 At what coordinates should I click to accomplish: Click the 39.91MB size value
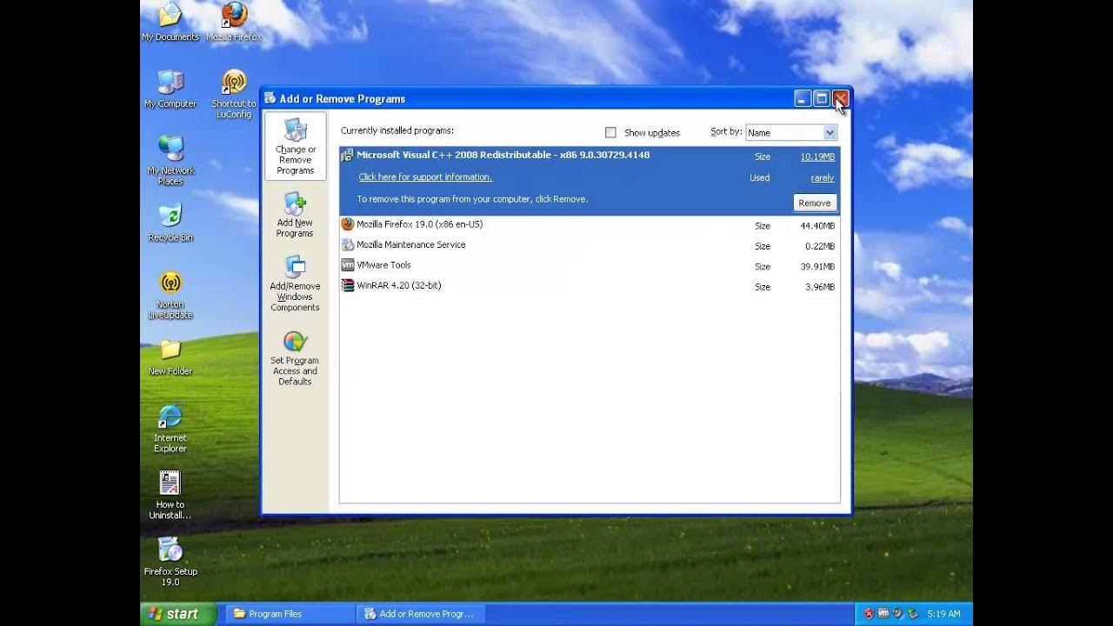coord(817,267)
